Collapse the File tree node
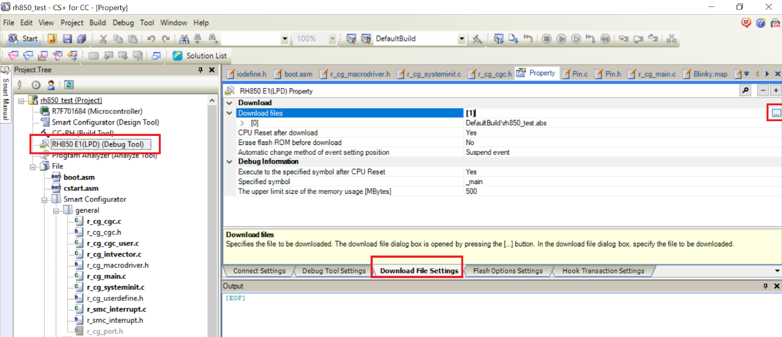Image resolution: width=782 pixels, height=337 pixels. (x=33, y=167)
